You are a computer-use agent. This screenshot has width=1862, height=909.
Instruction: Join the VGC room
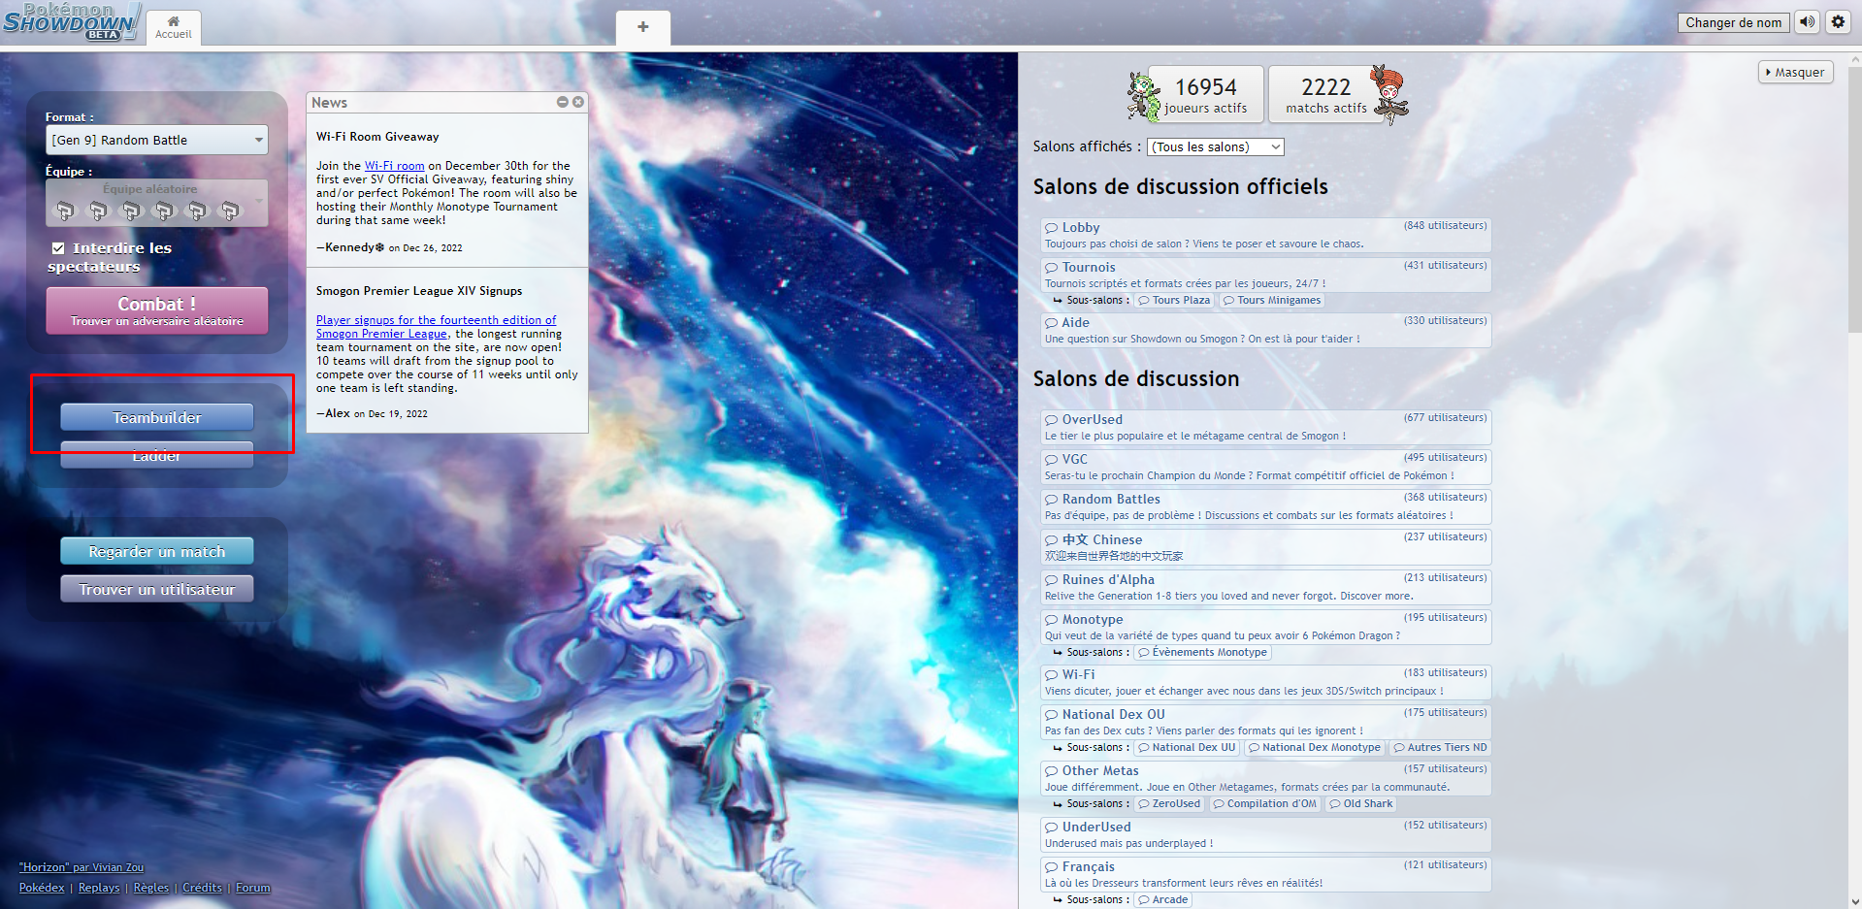point(1266,467)
